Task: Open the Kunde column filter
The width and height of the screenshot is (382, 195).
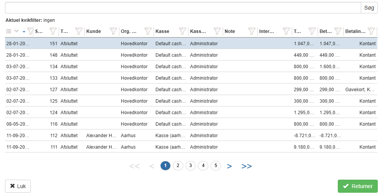Action: tap(113, 31)
